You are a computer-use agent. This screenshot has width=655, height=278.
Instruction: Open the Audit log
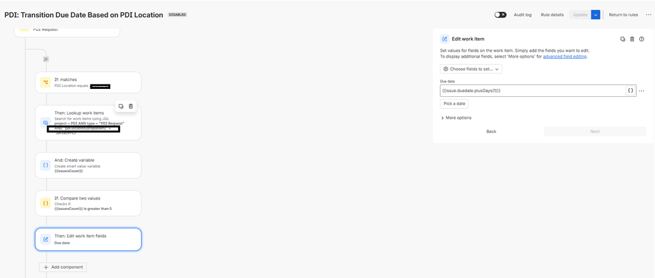click(x=523, y=14)
